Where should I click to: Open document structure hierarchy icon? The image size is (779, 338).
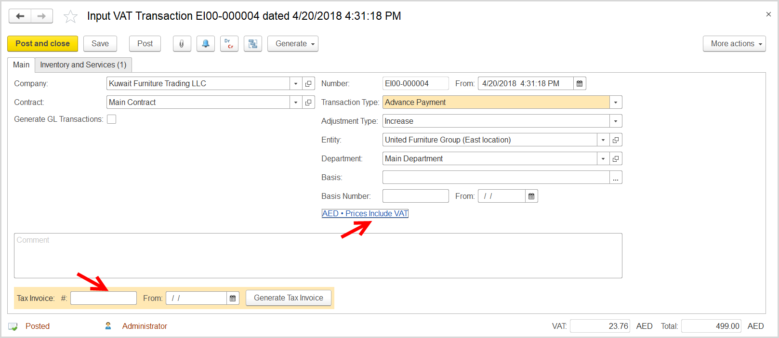pyautogui.click(x=253, y=43)
